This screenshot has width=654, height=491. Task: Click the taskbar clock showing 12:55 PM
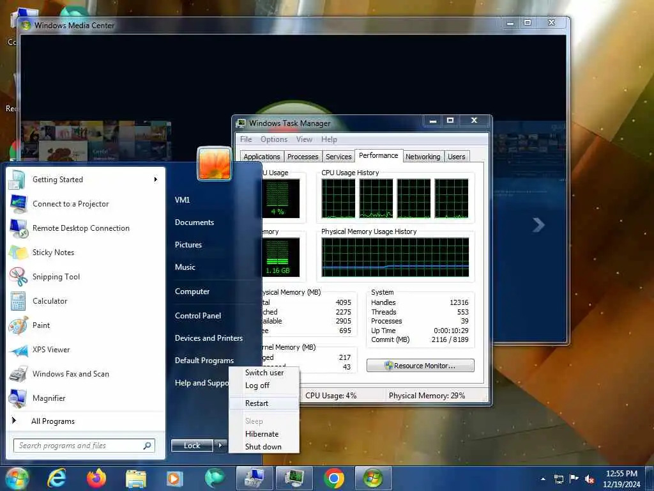coord(621,479)
